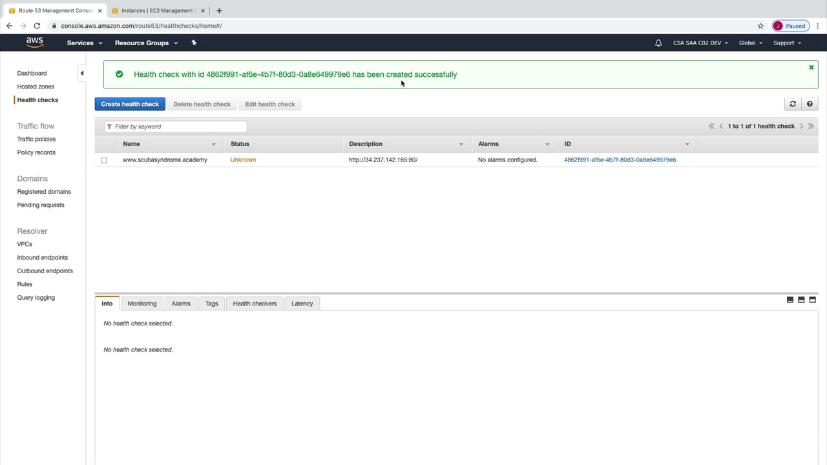Open the ID column dropdown arrow

click(x=687, y=144)
